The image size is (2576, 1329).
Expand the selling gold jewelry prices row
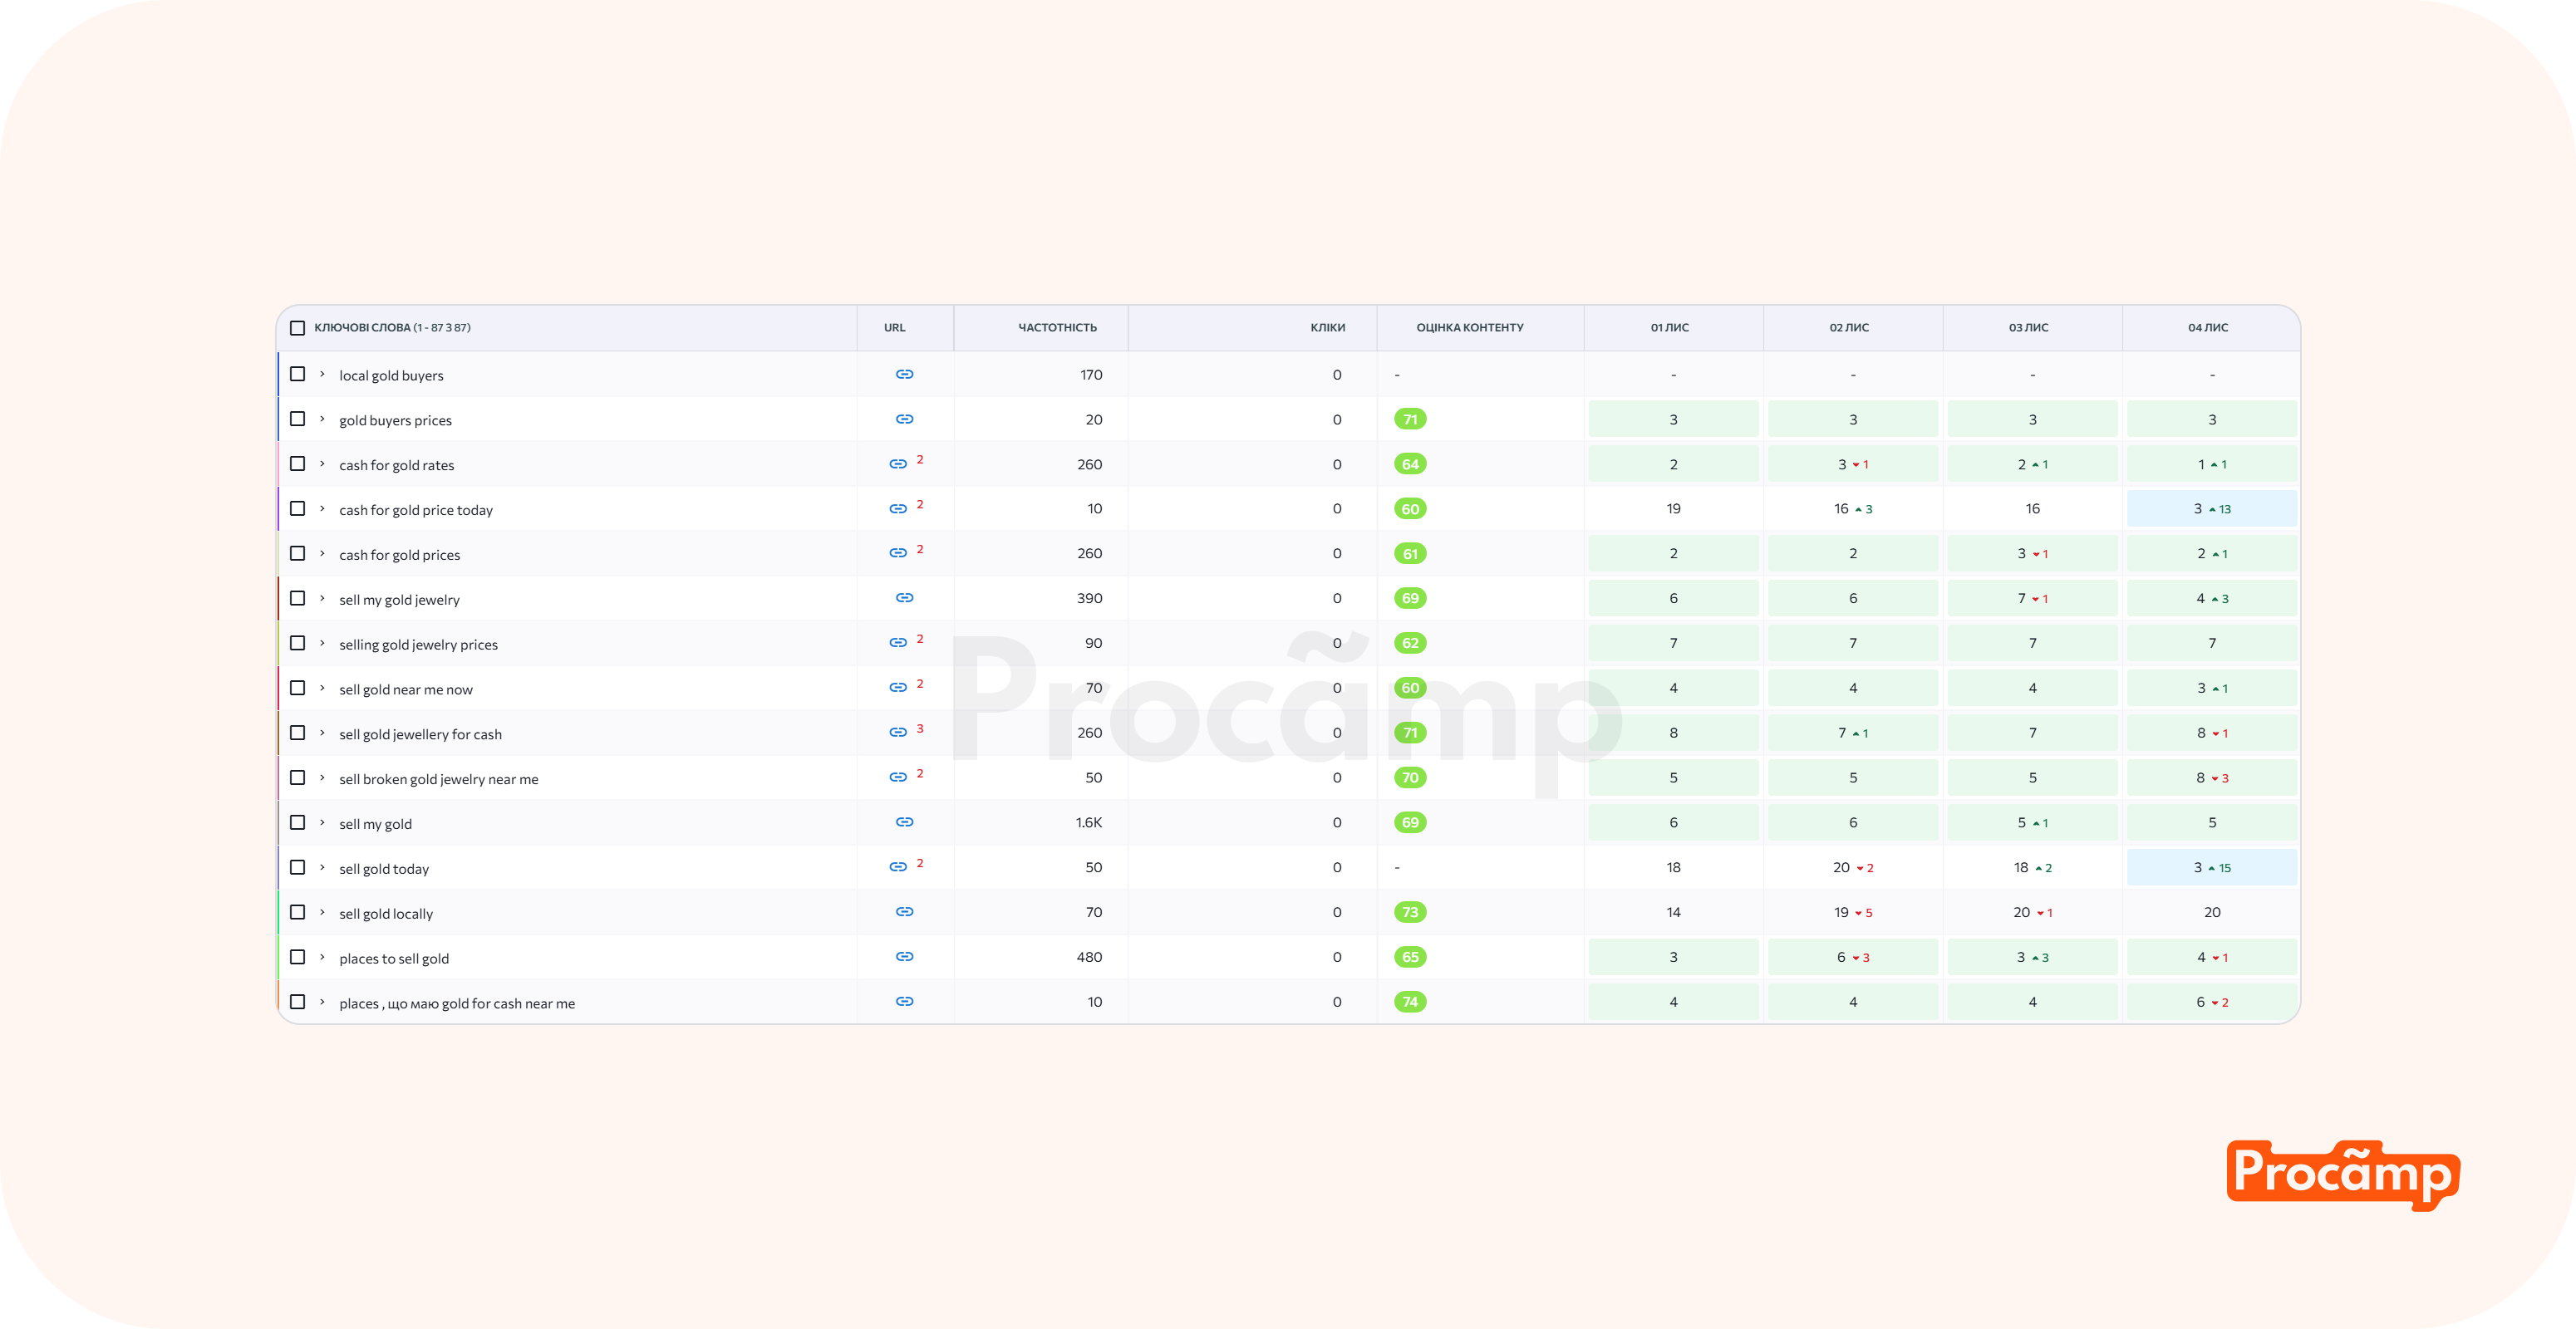point(322,644)
